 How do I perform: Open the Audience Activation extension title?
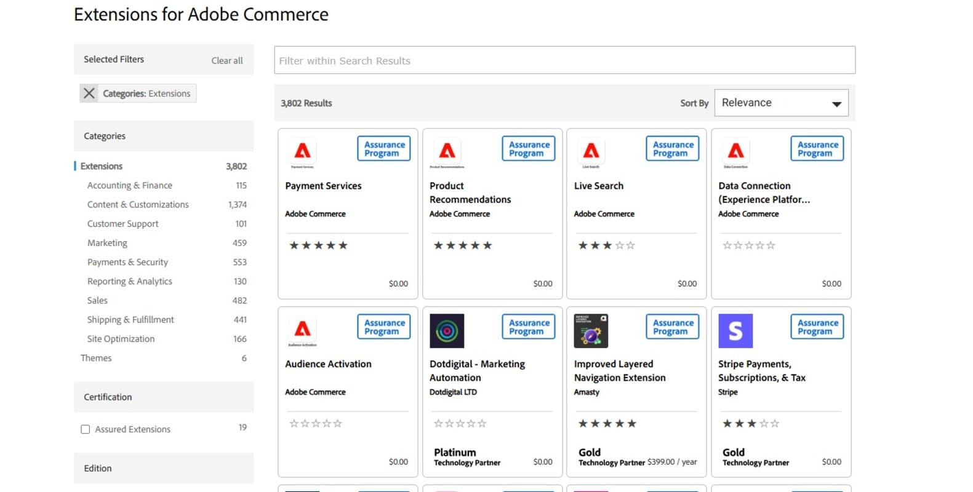tap(328, 364)
